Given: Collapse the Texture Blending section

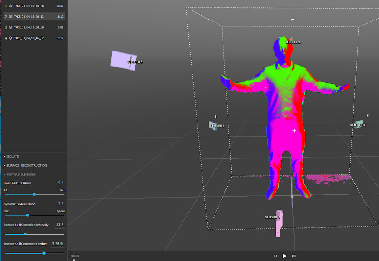Looking at the screenshot, I should click(x=21, y=174).
